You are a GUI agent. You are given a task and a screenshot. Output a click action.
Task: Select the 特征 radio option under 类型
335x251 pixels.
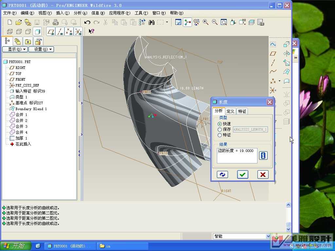pos(220,135)
